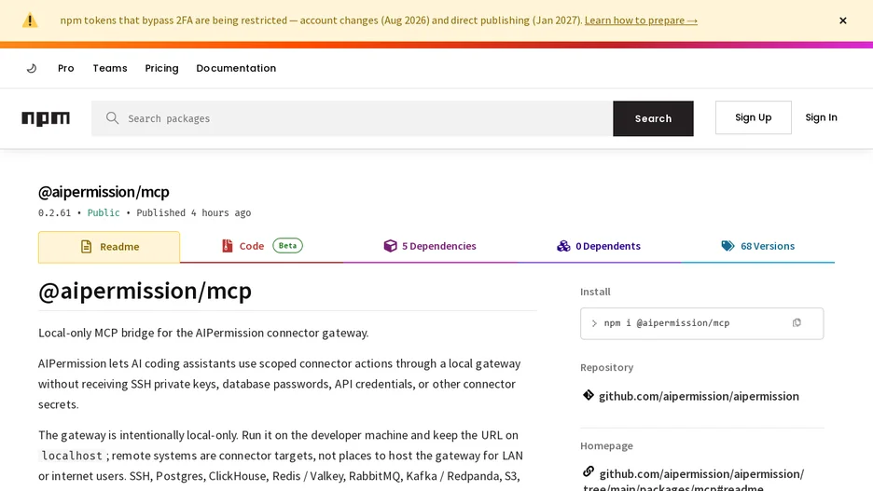
Task: Open the homepage github link
Action: pos(694,481)
